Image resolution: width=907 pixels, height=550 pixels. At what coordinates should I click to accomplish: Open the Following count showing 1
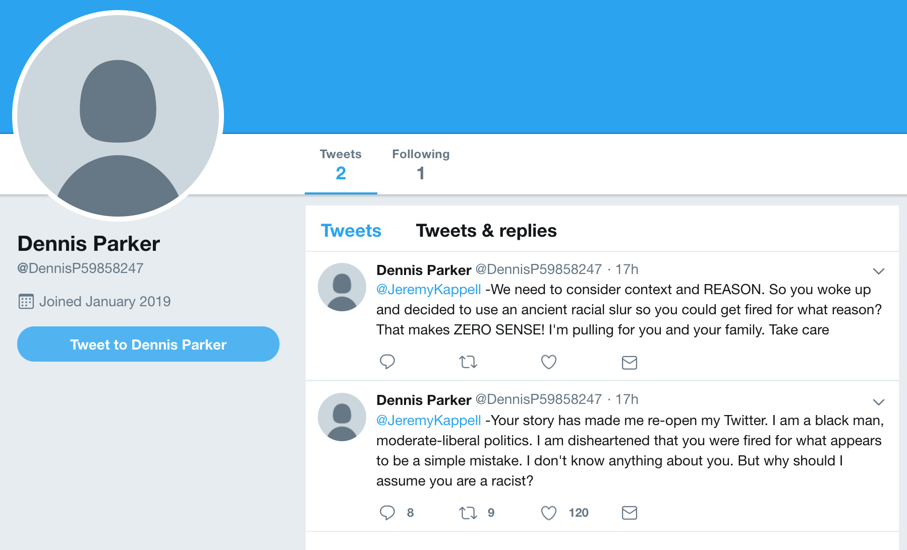421,165
